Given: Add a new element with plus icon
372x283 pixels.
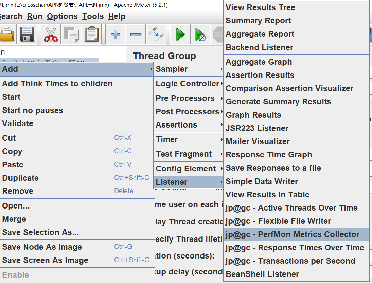Looking at the screenshot, I should (x=115, y=34).
